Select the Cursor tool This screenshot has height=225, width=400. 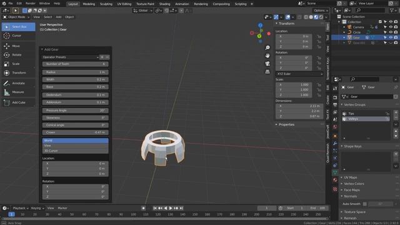pos(18,36)
